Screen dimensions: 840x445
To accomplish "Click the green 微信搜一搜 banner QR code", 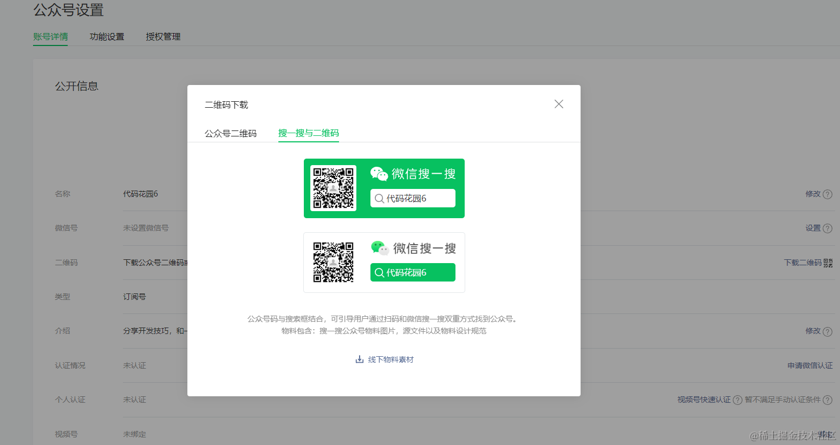I will point(333,188).
